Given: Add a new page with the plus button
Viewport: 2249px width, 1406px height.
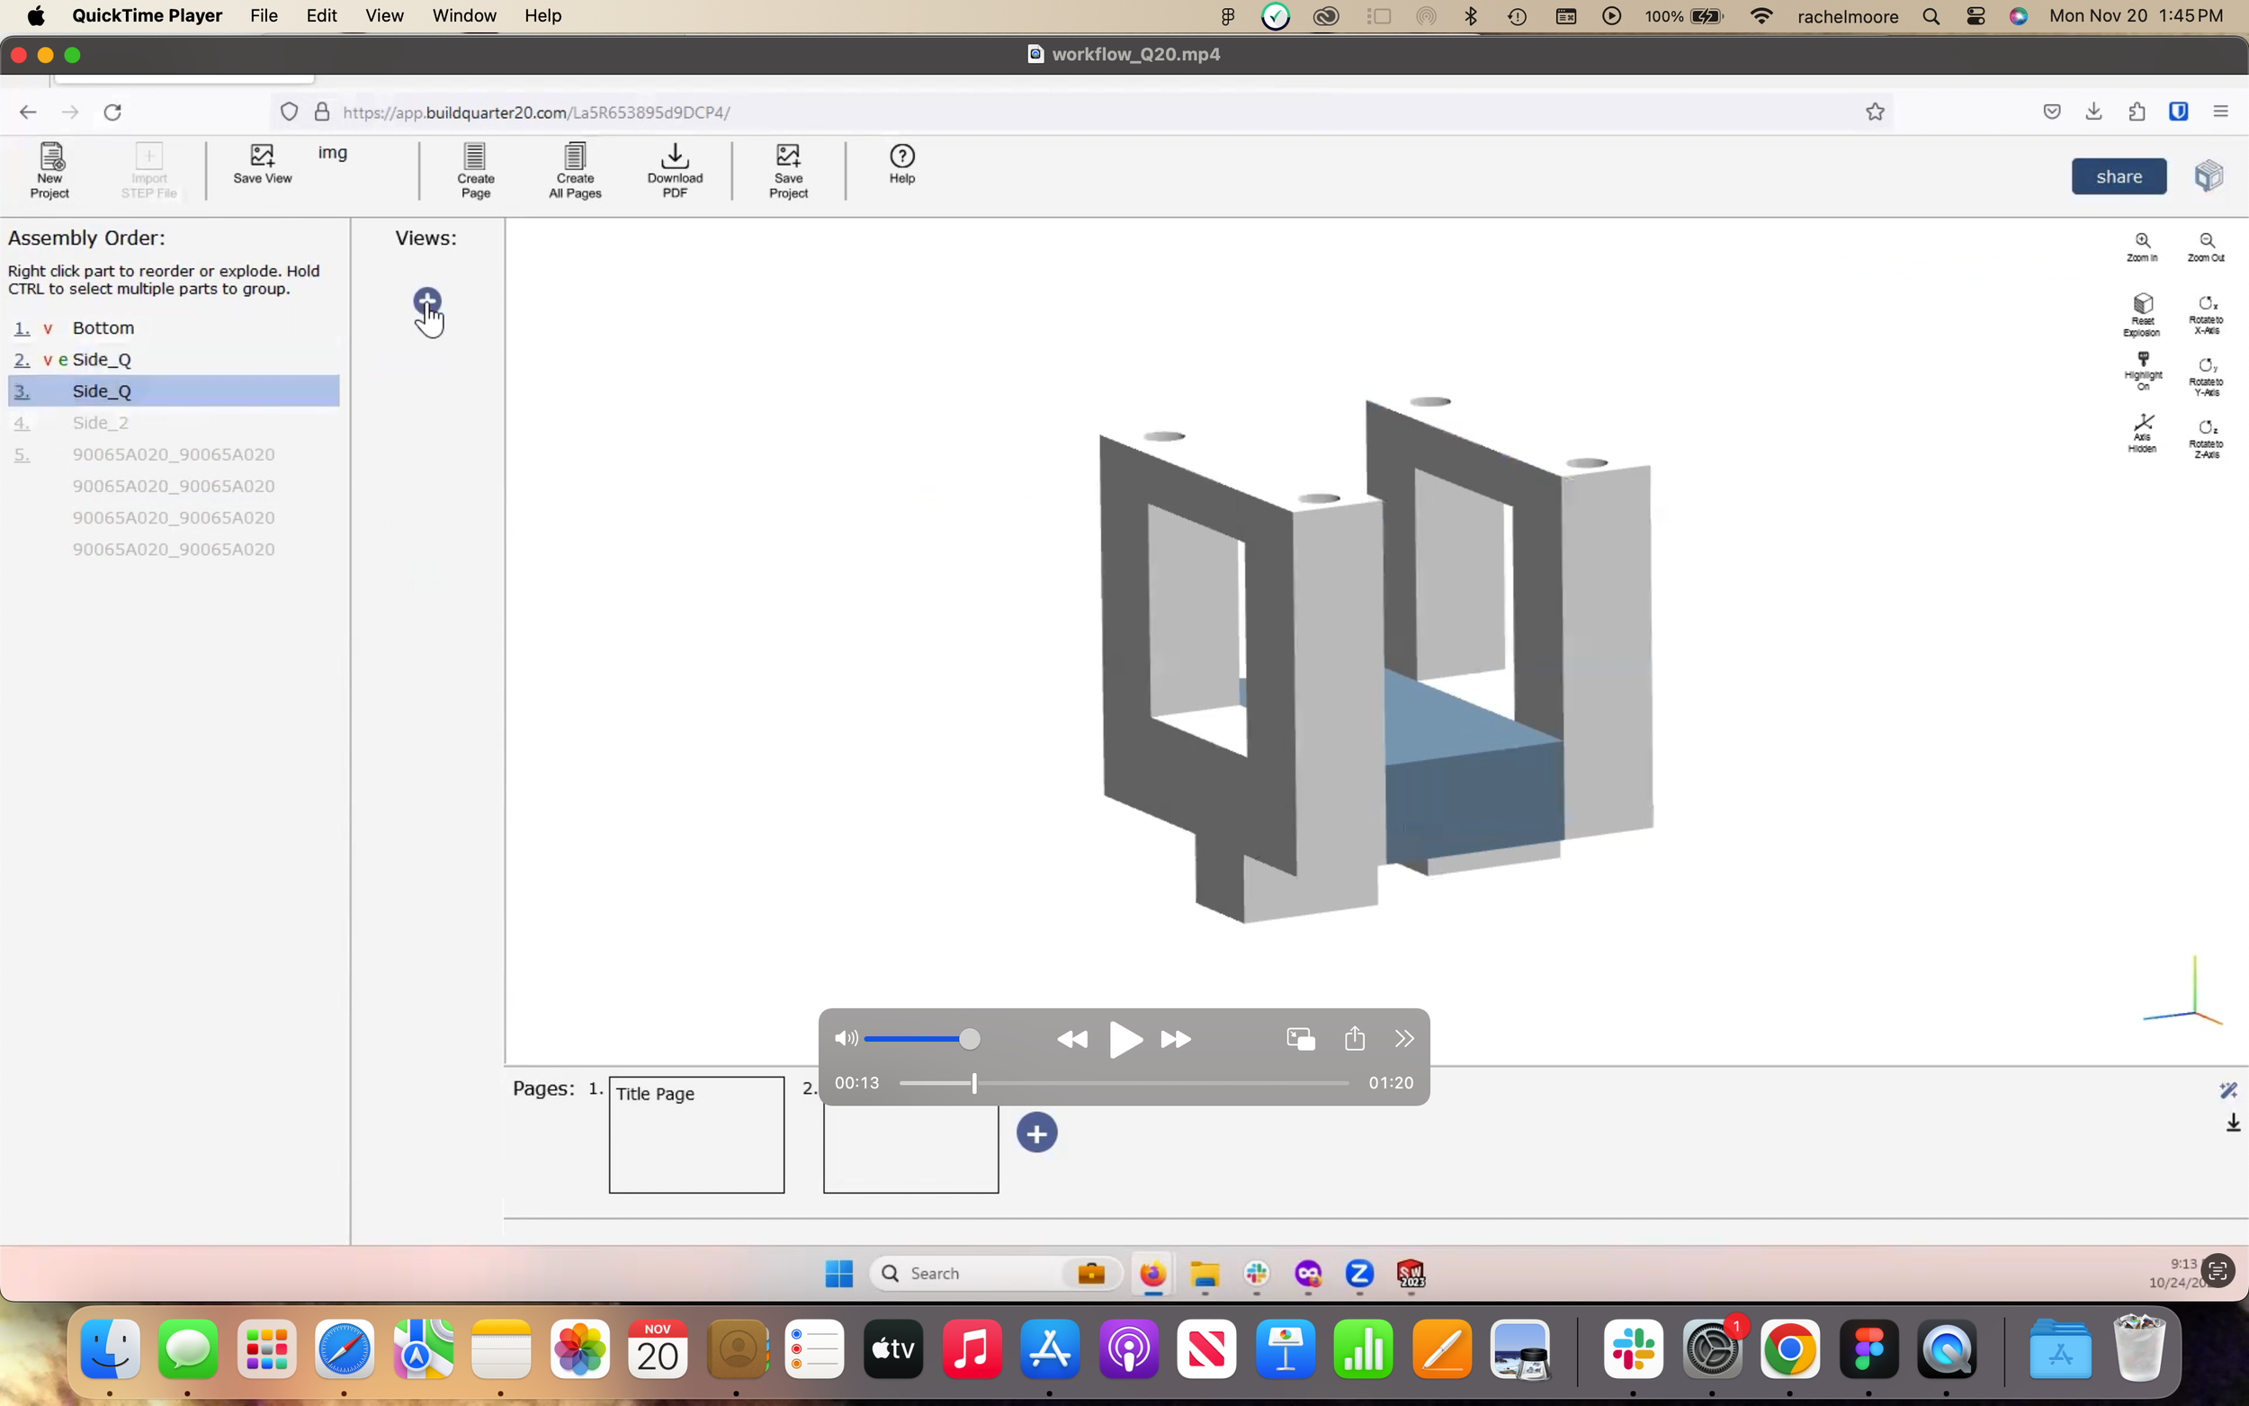Looking at the screenshot, I should tap(1036, 1133).
